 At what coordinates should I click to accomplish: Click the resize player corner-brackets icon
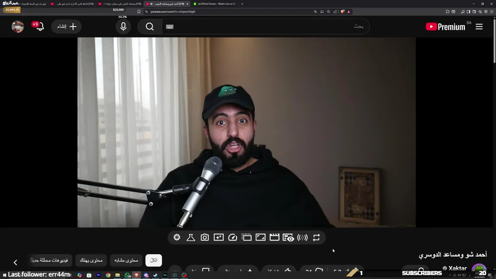[x=260, y=238]
